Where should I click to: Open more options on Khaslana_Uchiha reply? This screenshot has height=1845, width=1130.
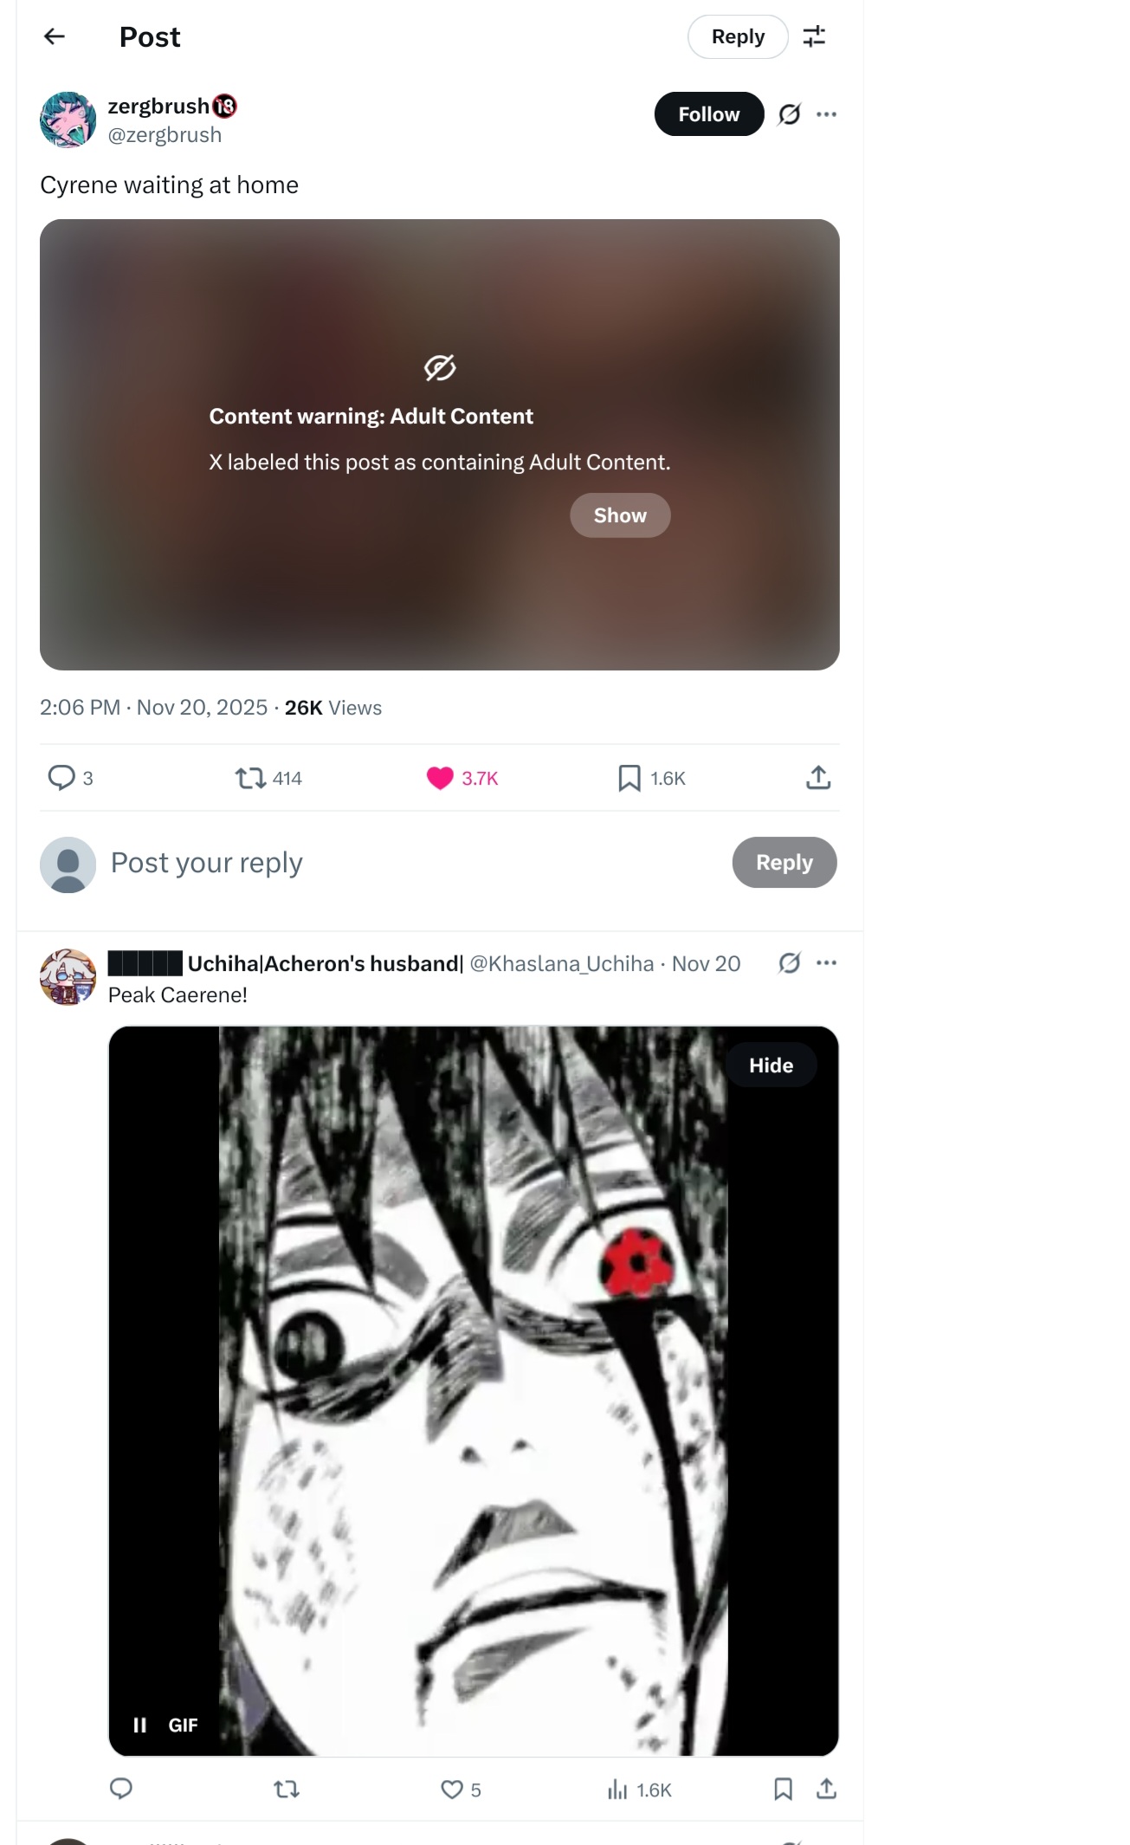tap(826, 963)
